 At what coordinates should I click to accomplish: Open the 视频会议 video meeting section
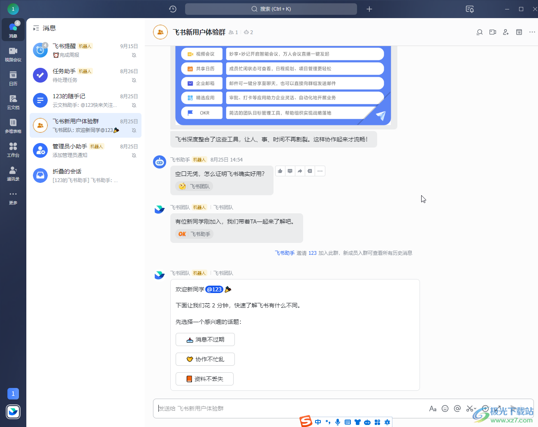coord(13,54)
